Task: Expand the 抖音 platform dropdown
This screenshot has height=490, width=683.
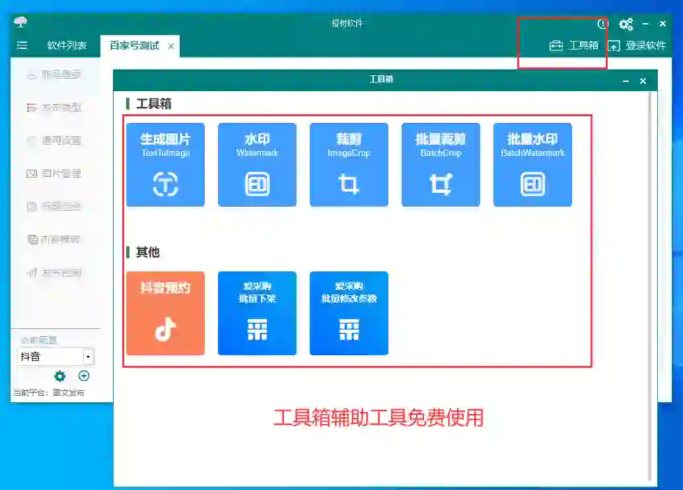Action: (x=87, y=356)
